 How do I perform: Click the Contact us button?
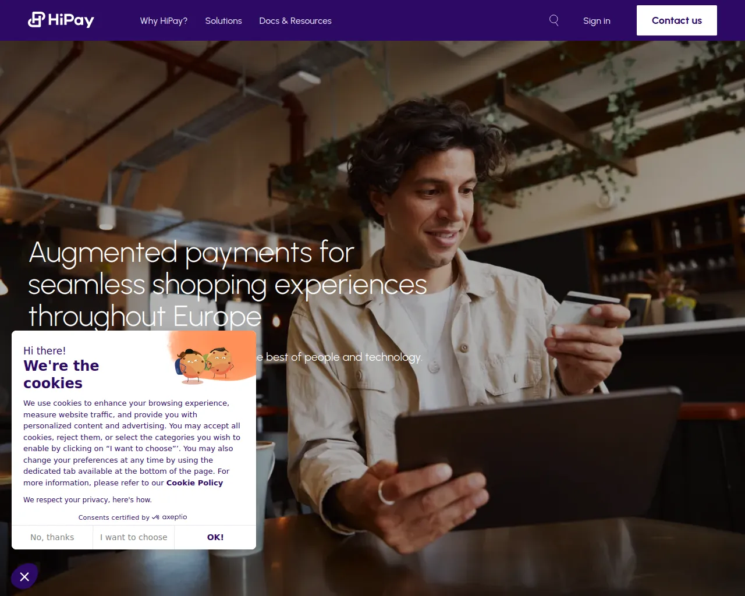click(677, 20)
